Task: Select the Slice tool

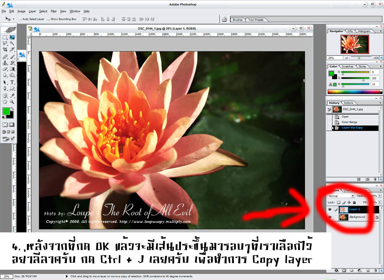Action: [x=12, y=49]
